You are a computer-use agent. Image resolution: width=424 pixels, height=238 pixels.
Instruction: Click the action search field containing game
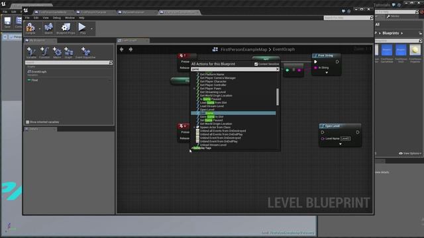pos(233,69)
